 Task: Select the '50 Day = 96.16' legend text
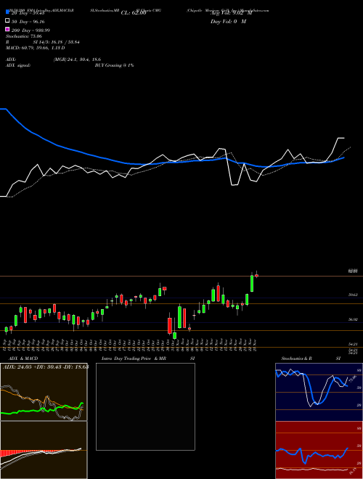pos(28,22)
